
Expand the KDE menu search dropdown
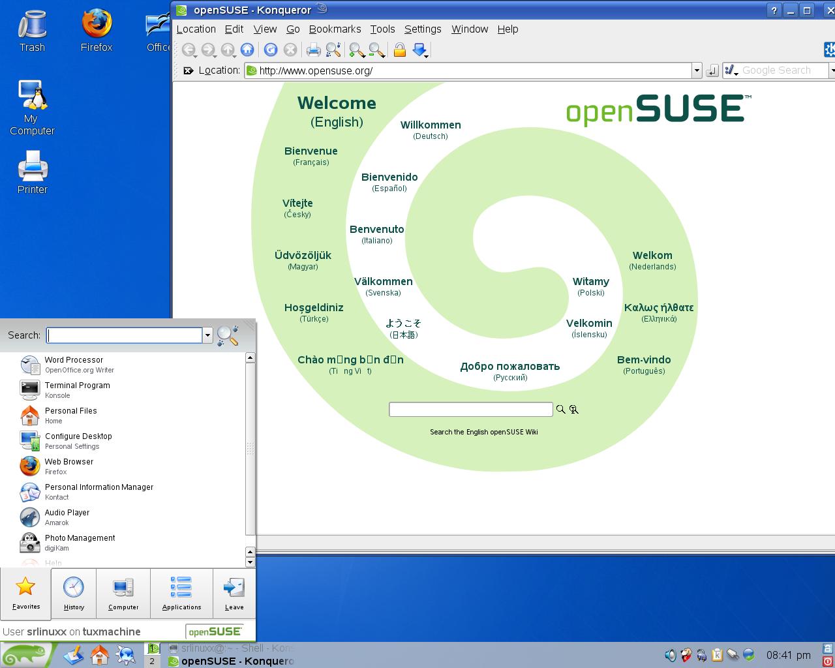pyautogui.click(x=207, y=335)
